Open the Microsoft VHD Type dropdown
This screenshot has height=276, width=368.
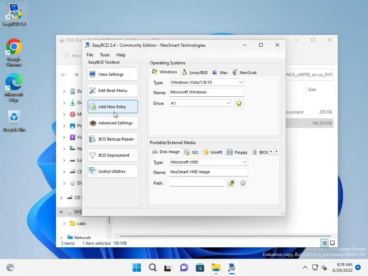pos(208,162)
